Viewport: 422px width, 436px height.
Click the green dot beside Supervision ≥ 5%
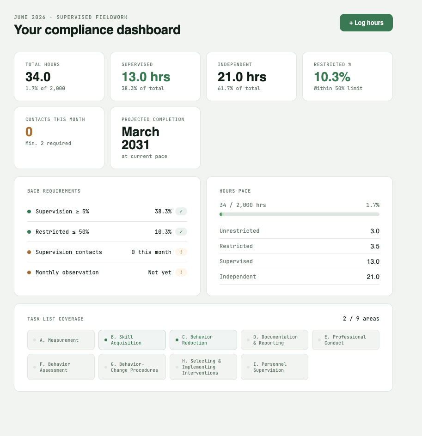click(29, 212)
